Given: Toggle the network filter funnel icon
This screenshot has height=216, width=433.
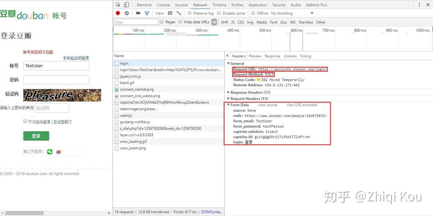Looking at the screenshot, I should 147,13.
